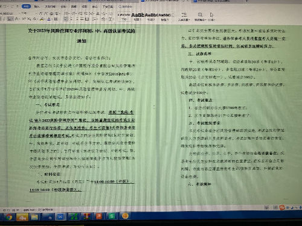
Task: Expand the styles gallery list
Action: point(173,17)
